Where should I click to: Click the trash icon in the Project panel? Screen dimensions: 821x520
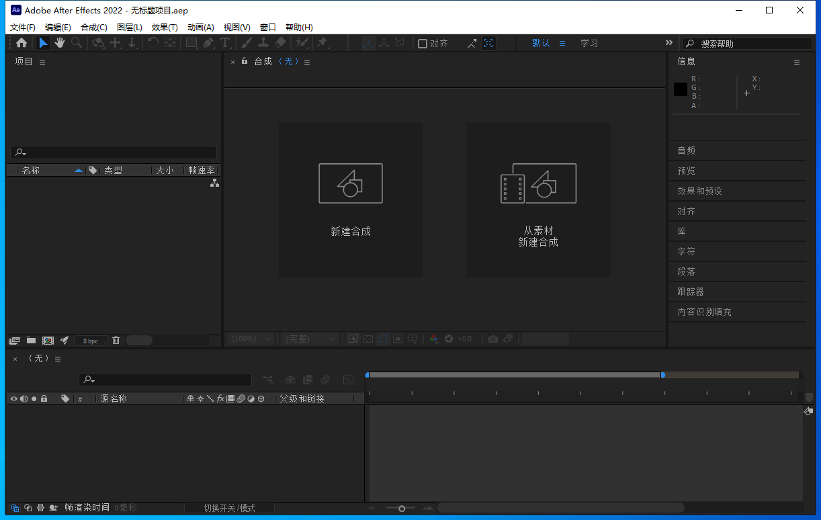(116, 340)
